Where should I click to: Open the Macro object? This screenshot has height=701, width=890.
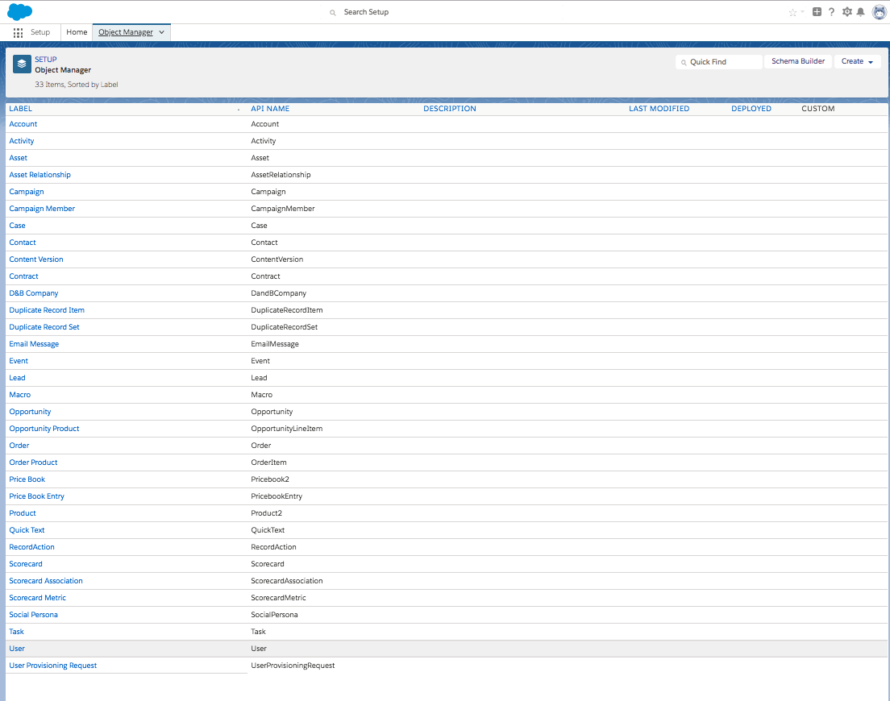coord(20,395)
